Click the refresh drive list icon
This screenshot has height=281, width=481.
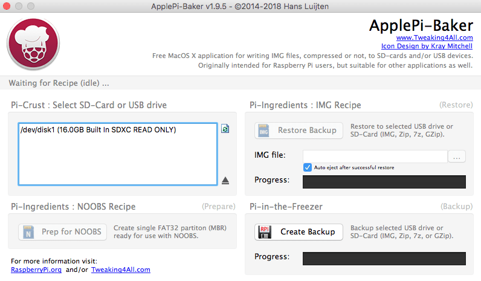[225, 129]
